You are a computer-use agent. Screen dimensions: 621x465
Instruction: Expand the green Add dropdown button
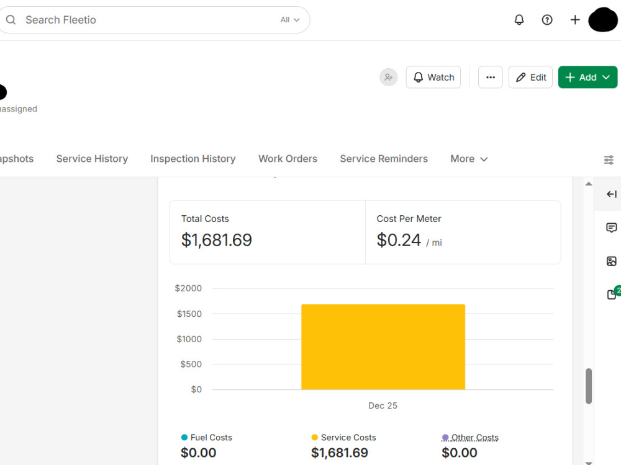pos(587,77)
